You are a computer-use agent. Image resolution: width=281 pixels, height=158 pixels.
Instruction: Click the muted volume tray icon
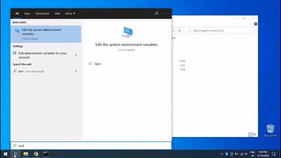246,154
